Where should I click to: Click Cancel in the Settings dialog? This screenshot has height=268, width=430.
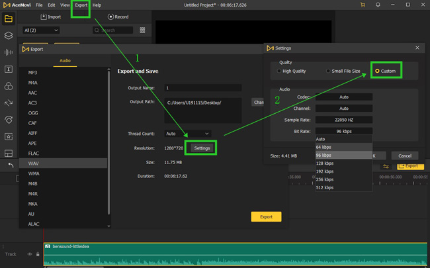[x=405, y=156]
